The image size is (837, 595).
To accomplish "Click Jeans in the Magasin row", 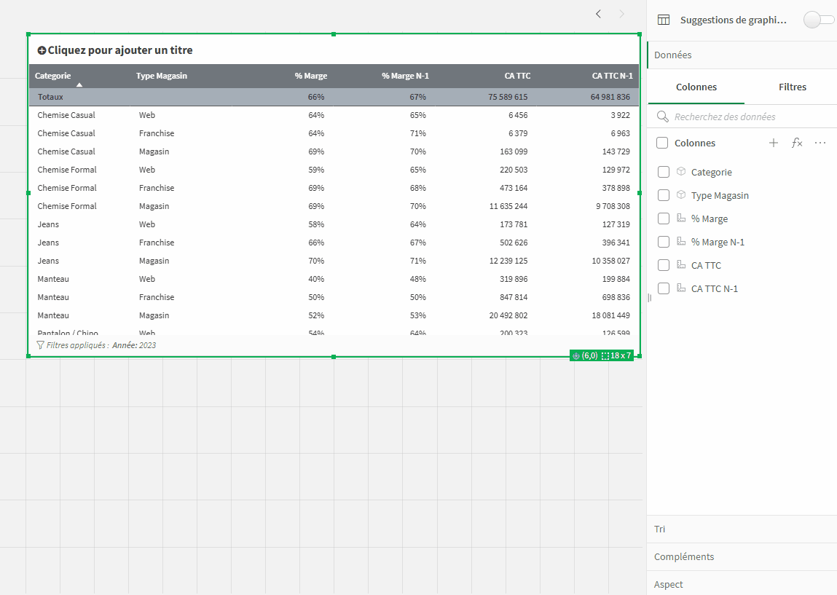I will tap(48, 261).
